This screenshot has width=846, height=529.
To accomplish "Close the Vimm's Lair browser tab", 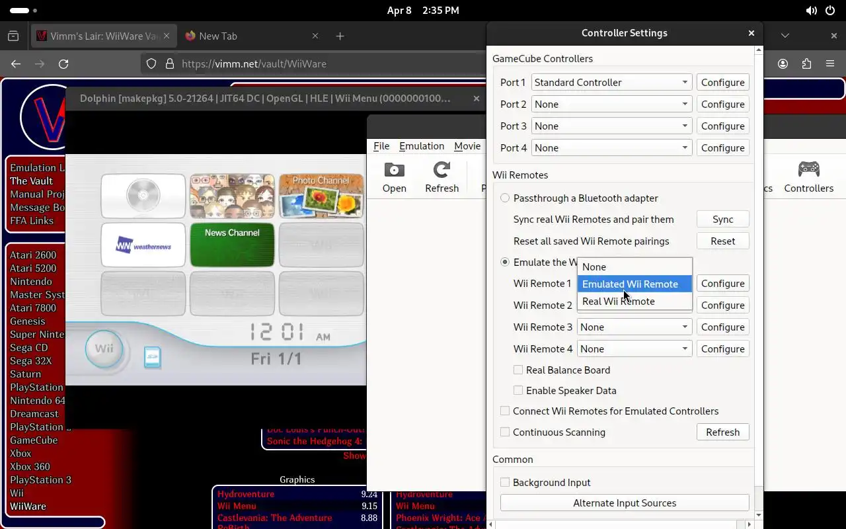I will coord(167,36).
